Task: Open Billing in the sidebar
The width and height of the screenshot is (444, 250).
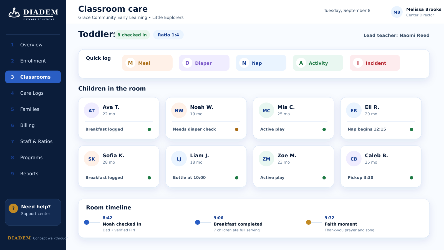Action: [x=33, y=125]
